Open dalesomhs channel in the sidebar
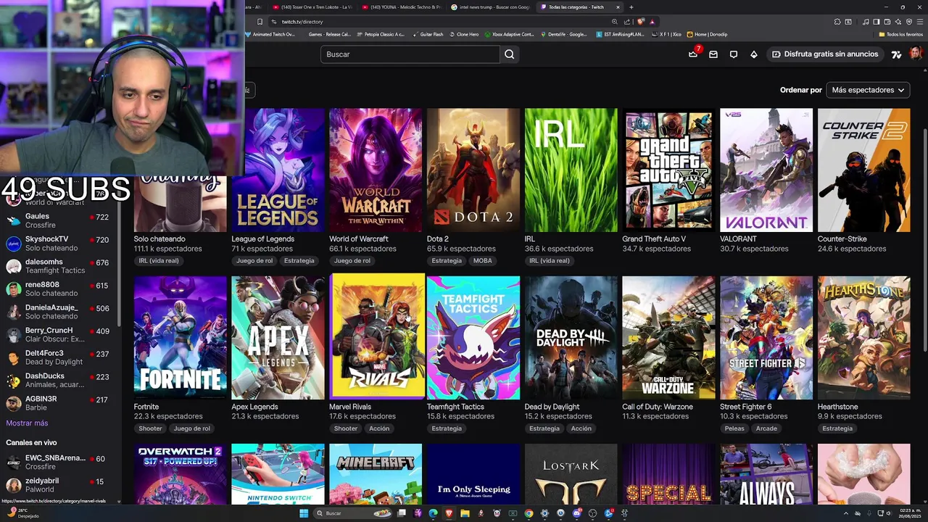Screen dimensions: 928x522 pyautogui.click(x=58, y=266)
